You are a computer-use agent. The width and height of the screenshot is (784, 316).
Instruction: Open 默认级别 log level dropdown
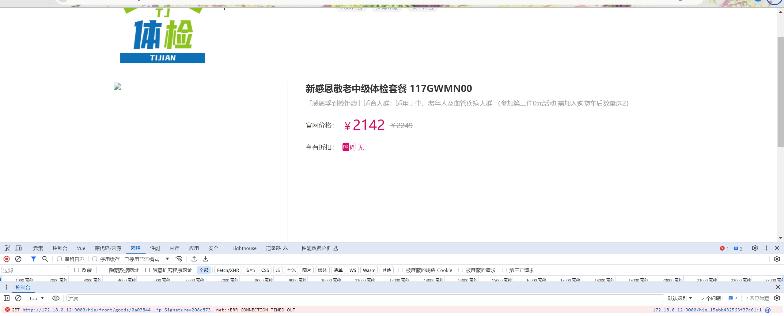coord(680,298)
